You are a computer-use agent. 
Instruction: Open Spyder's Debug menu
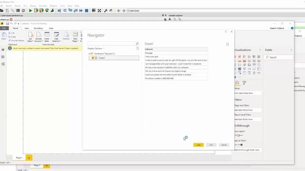tap(33, 6)
